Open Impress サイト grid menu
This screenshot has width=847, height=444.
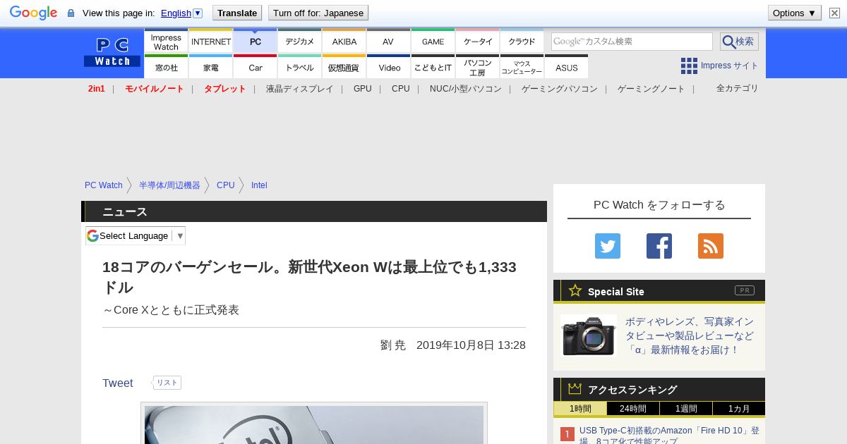[719, 66]
